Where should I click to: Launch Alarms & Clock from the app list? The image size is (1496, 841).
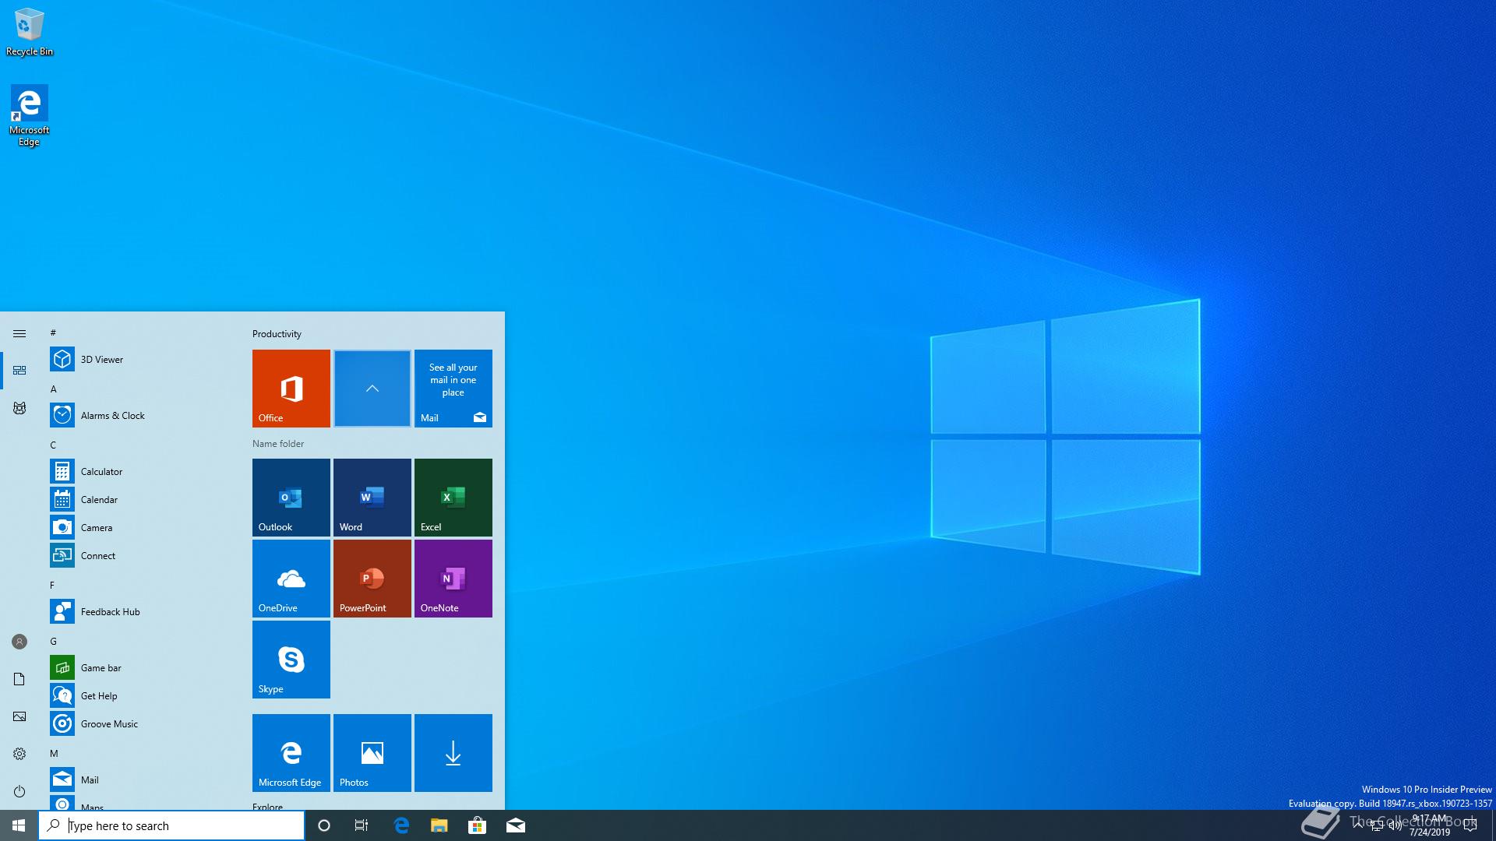pos(140,415)
